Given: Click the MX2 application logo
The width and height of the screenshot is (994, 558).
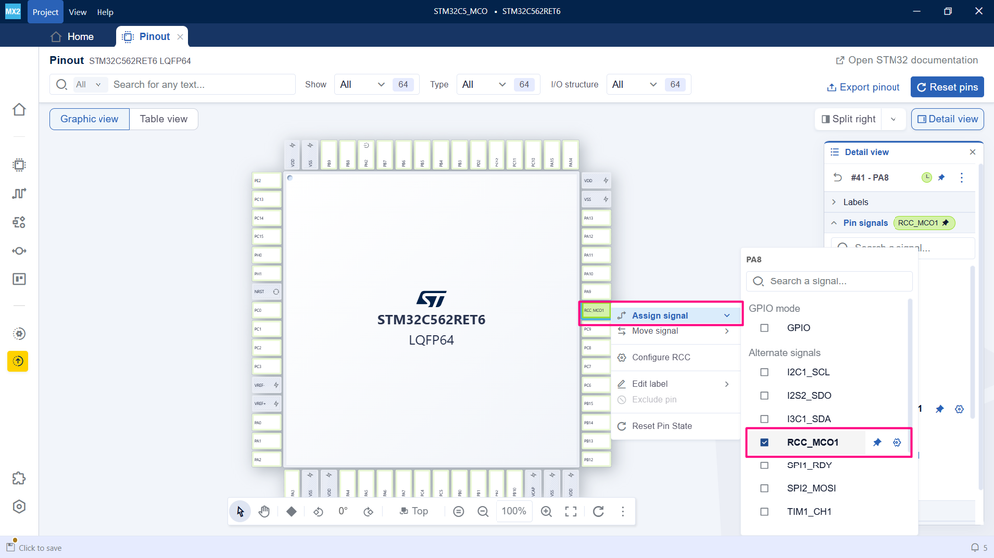Looking at the screenshot, I should [x=13, y=11].
